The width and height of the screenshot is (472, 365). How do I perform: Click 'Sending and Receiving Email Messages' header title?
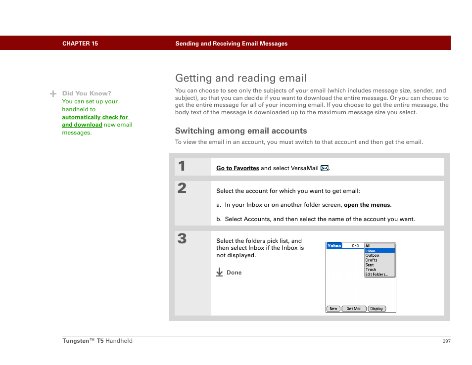point(231,44)
